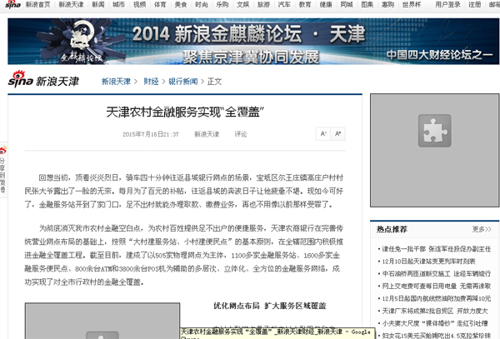Open 妇女花15美元买蛤蜊 news link
500x339 pixels.
tap(436, 336)
